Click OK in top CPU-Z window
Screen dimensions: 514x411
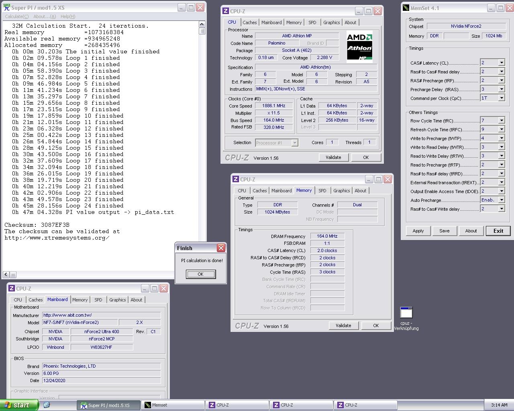pos(366,157)
